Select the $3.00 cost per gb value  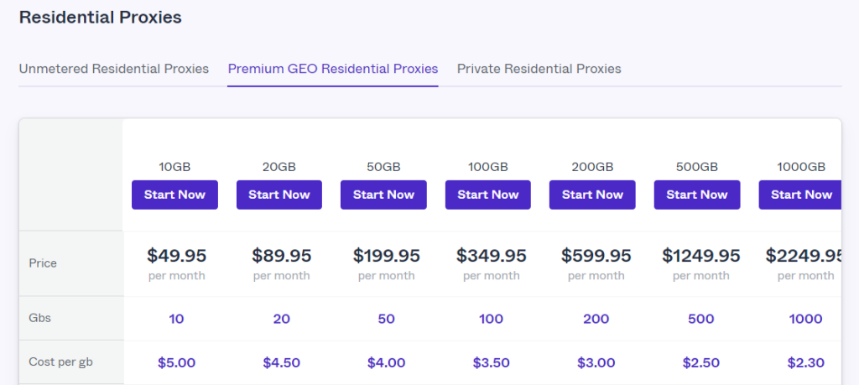coord(596,363)
